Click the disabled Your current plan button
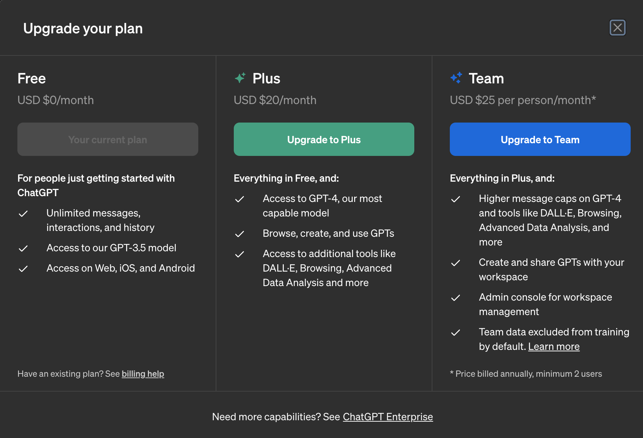The width and height of the screenshot is (643, 438). [x=108, y=139]
